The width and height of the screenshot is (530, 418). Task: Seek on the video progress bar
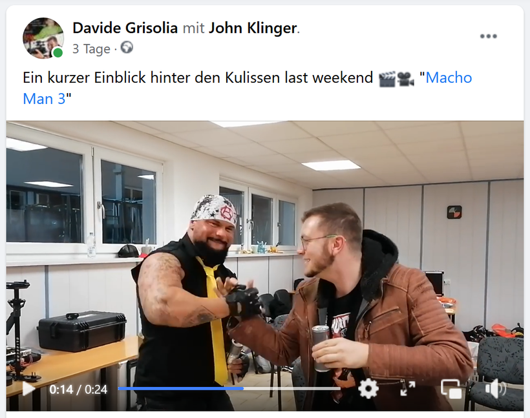point(229,388)
